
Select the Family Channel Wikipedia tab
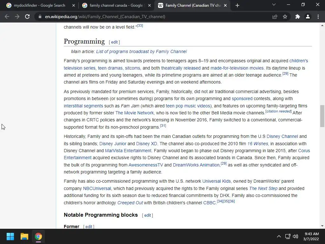[x=192, y=5]
